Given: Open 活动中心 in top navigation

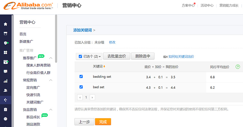Looking at the screenshot, I should [207, 5].
